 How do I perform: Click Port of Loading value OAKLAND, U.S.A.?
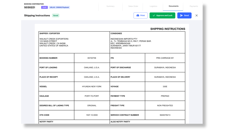pyautogui.click(x=92, y=67)
